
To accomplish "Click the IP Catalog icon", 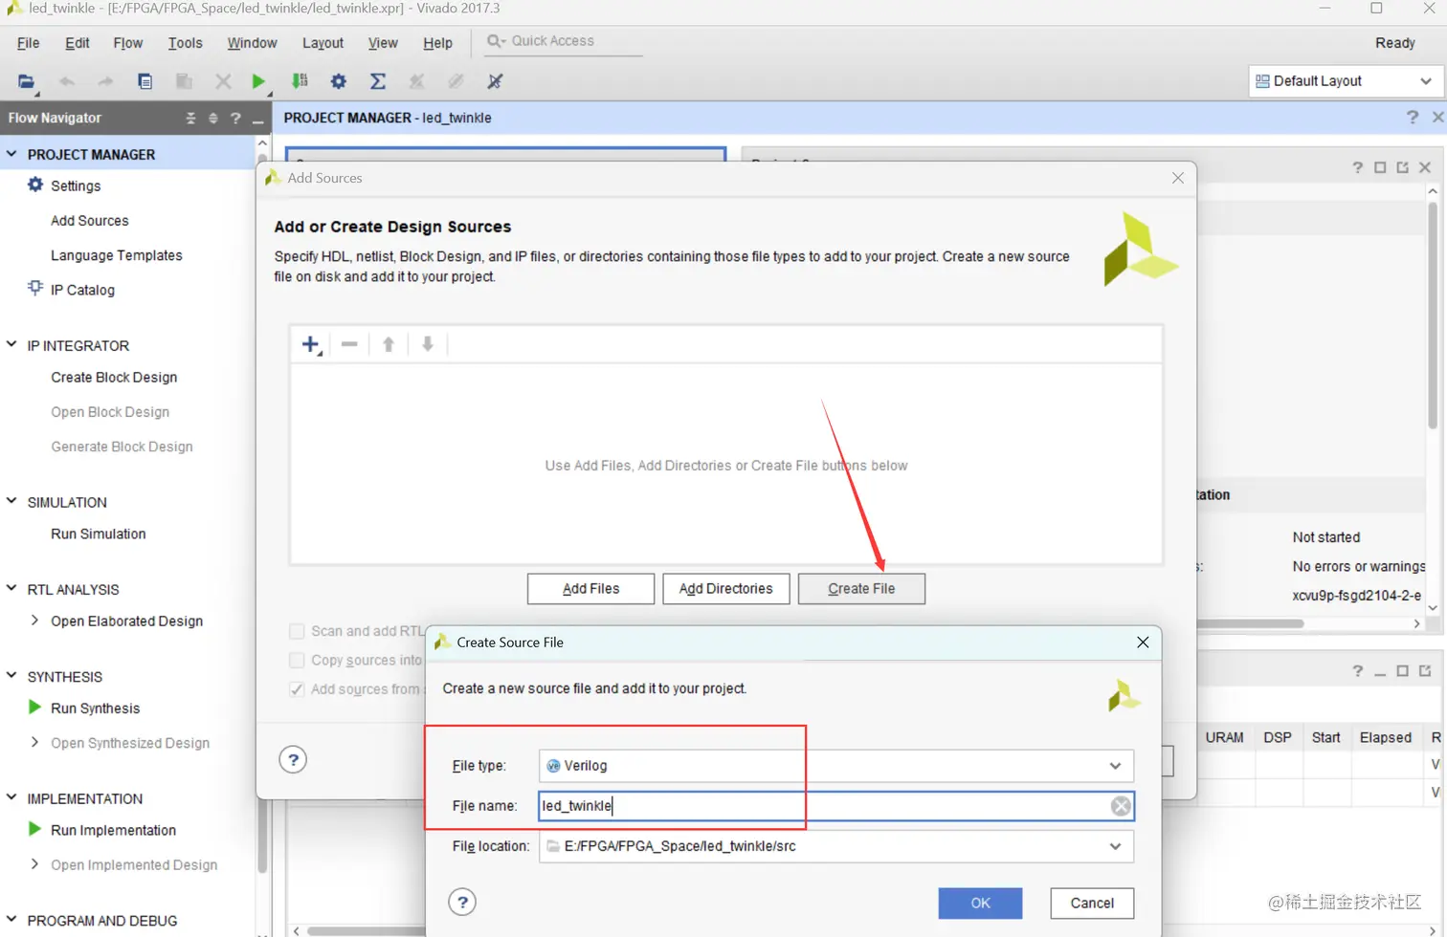I will coord(35,288).
